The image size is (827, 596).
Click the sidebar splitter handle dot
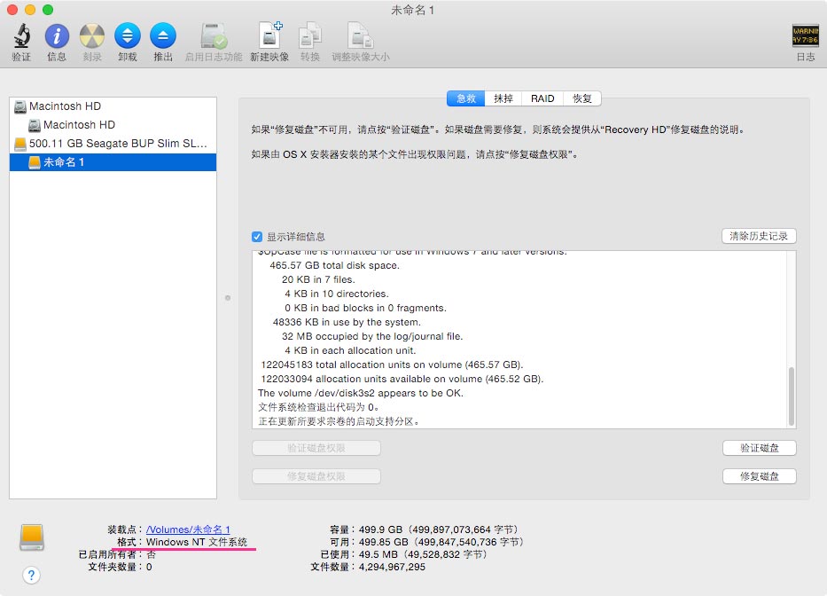228,298
